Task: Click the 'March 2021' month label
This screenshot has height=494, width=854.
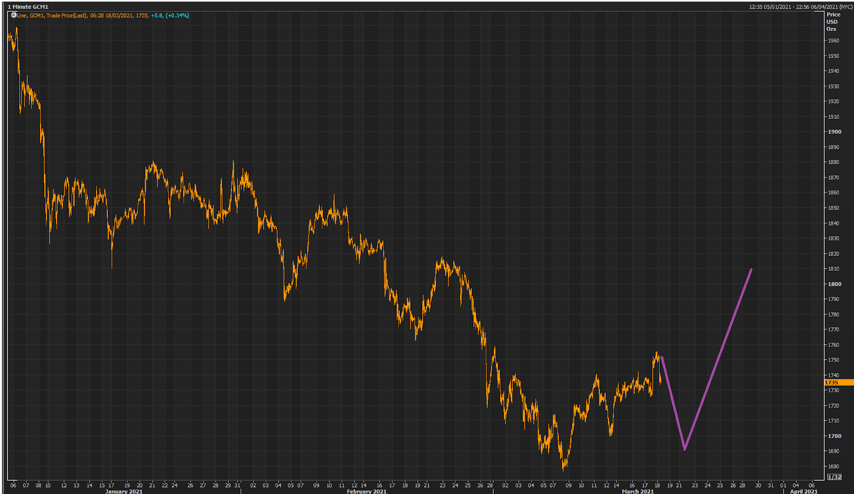Action: click(x=637, y=491)
